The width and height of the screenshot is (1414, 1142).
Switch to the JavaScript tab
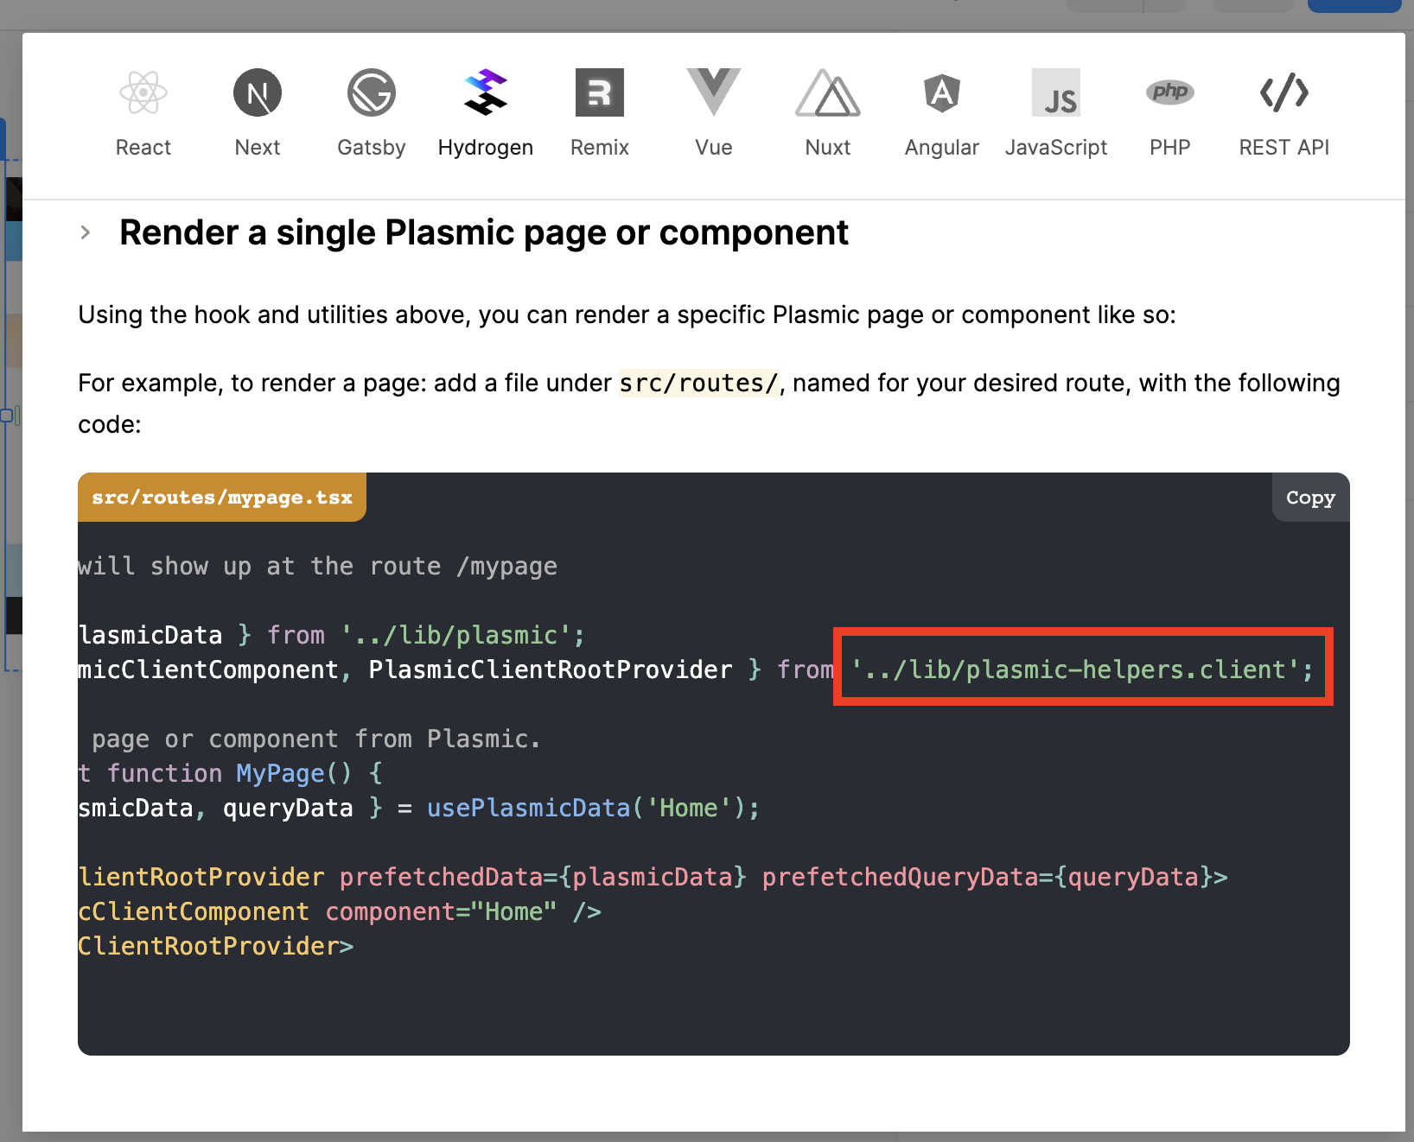pyautogui.click(x=1055, y=113)
